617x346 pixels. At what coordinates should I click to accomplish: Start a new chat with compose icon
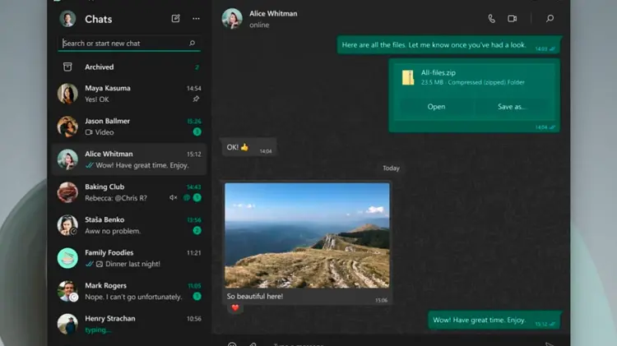175,18
